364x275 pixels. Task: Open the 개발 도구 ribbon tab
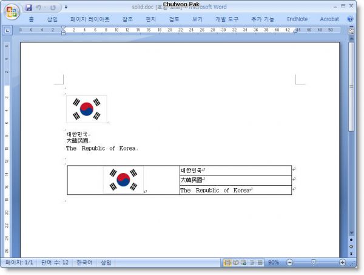point(227,19)
